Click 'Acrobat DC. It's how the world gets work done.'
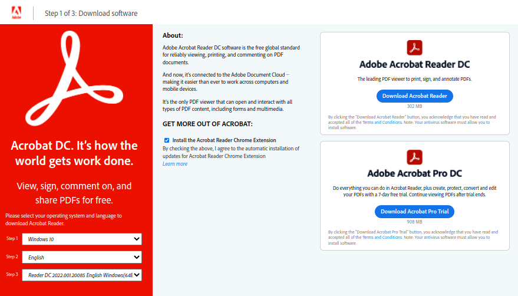This screenshot has width=518, height=296. pyautogui.click(x=74, y=153)
